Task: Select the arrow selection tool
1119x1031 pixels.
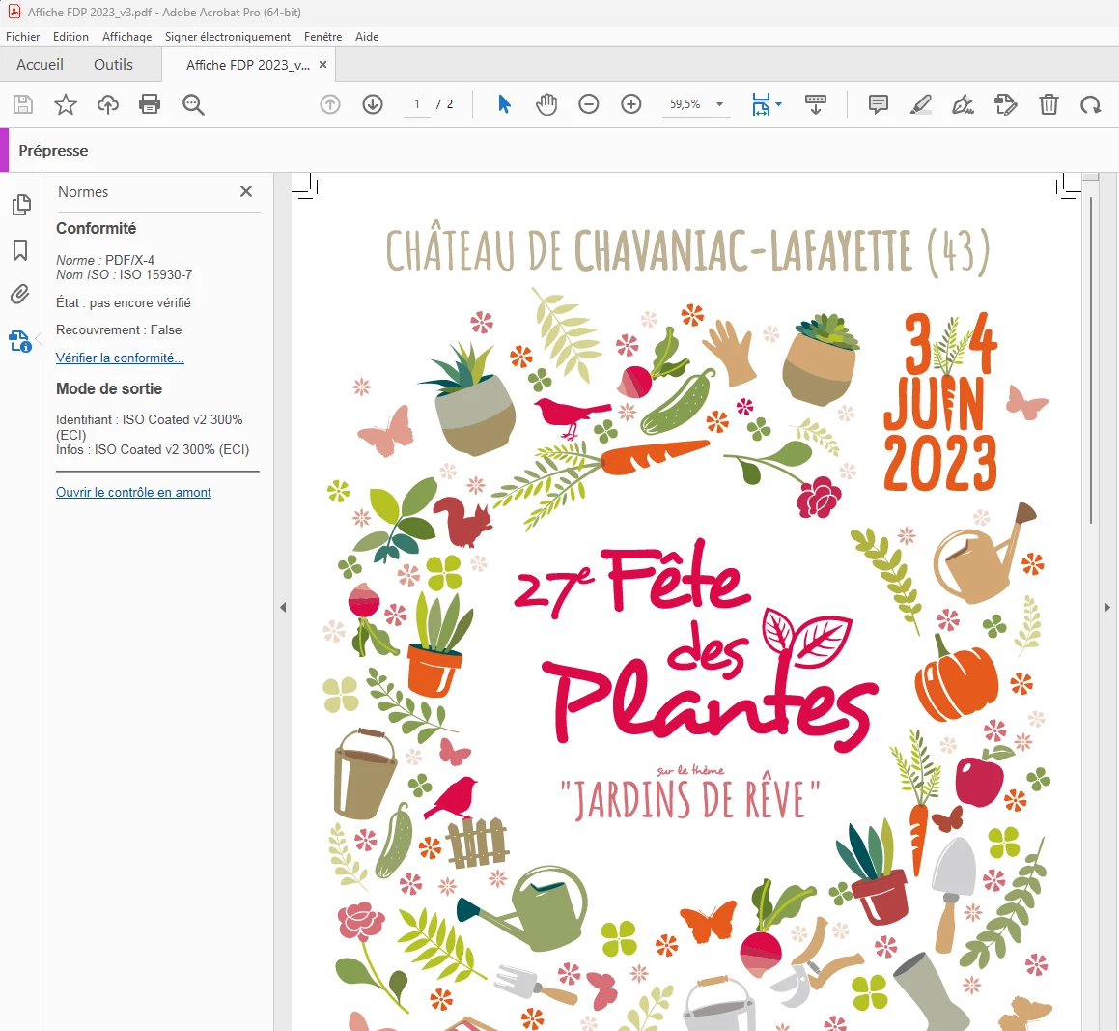Action: [x=504, y=104]
